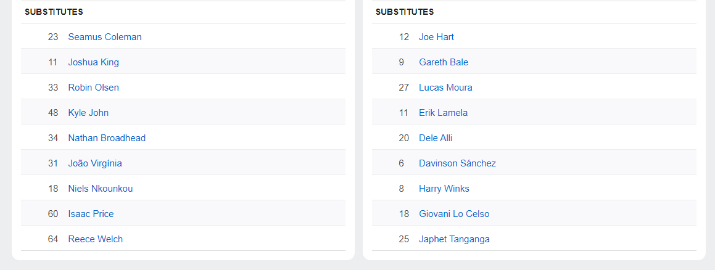The width and height of the screenshot is (715, 270).
Task: Open Dele Alli's profile link
Action: tap(436, 138)
